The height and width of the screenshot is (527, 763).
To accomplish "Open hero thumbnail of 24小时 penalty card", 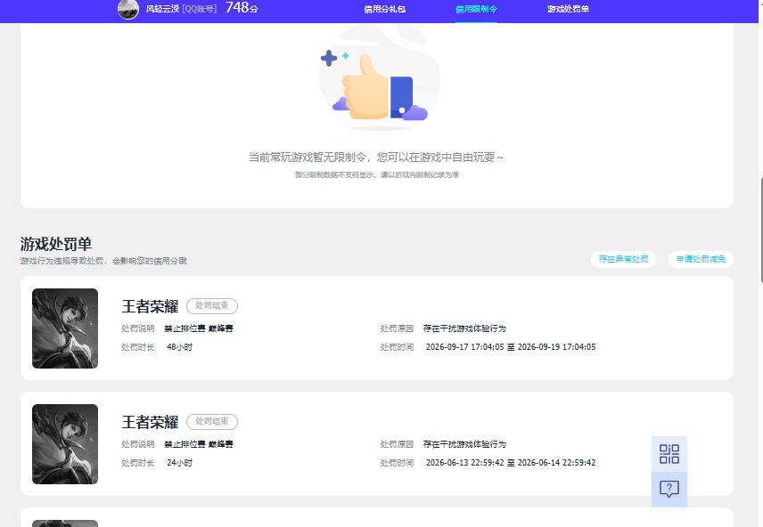I will [65, 444].
